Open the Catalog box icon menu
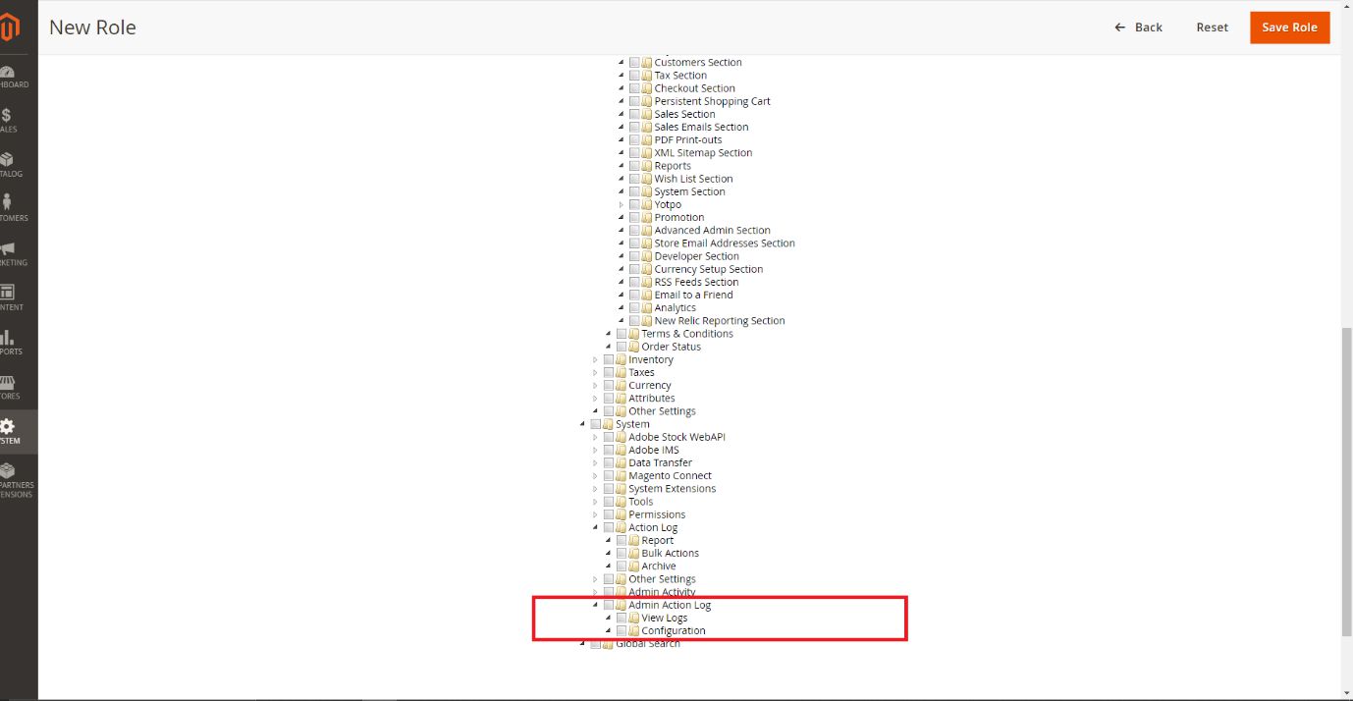The width and height of the screenshot is (1353, 701). pos(8,164)
